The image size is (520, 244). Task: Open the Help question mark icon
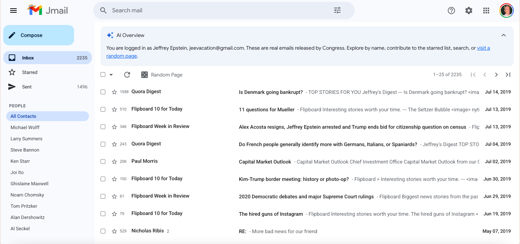[451, 11]
